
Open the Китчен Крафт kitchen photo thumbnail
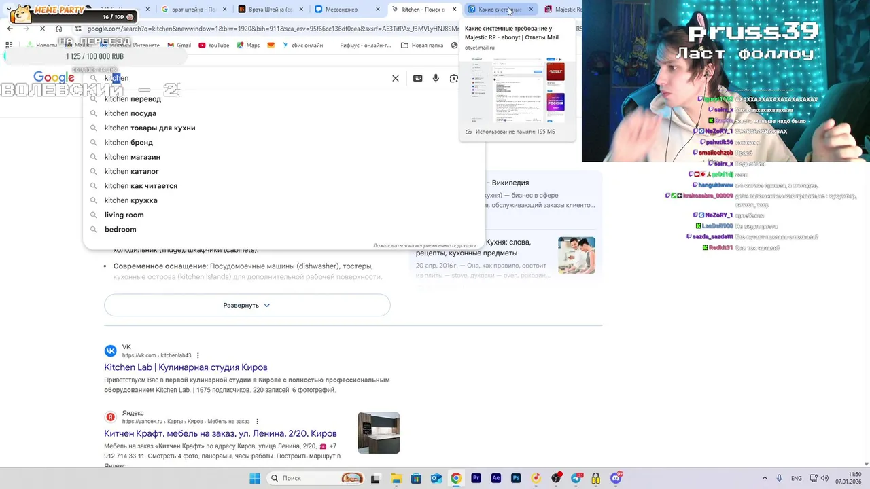379,433
